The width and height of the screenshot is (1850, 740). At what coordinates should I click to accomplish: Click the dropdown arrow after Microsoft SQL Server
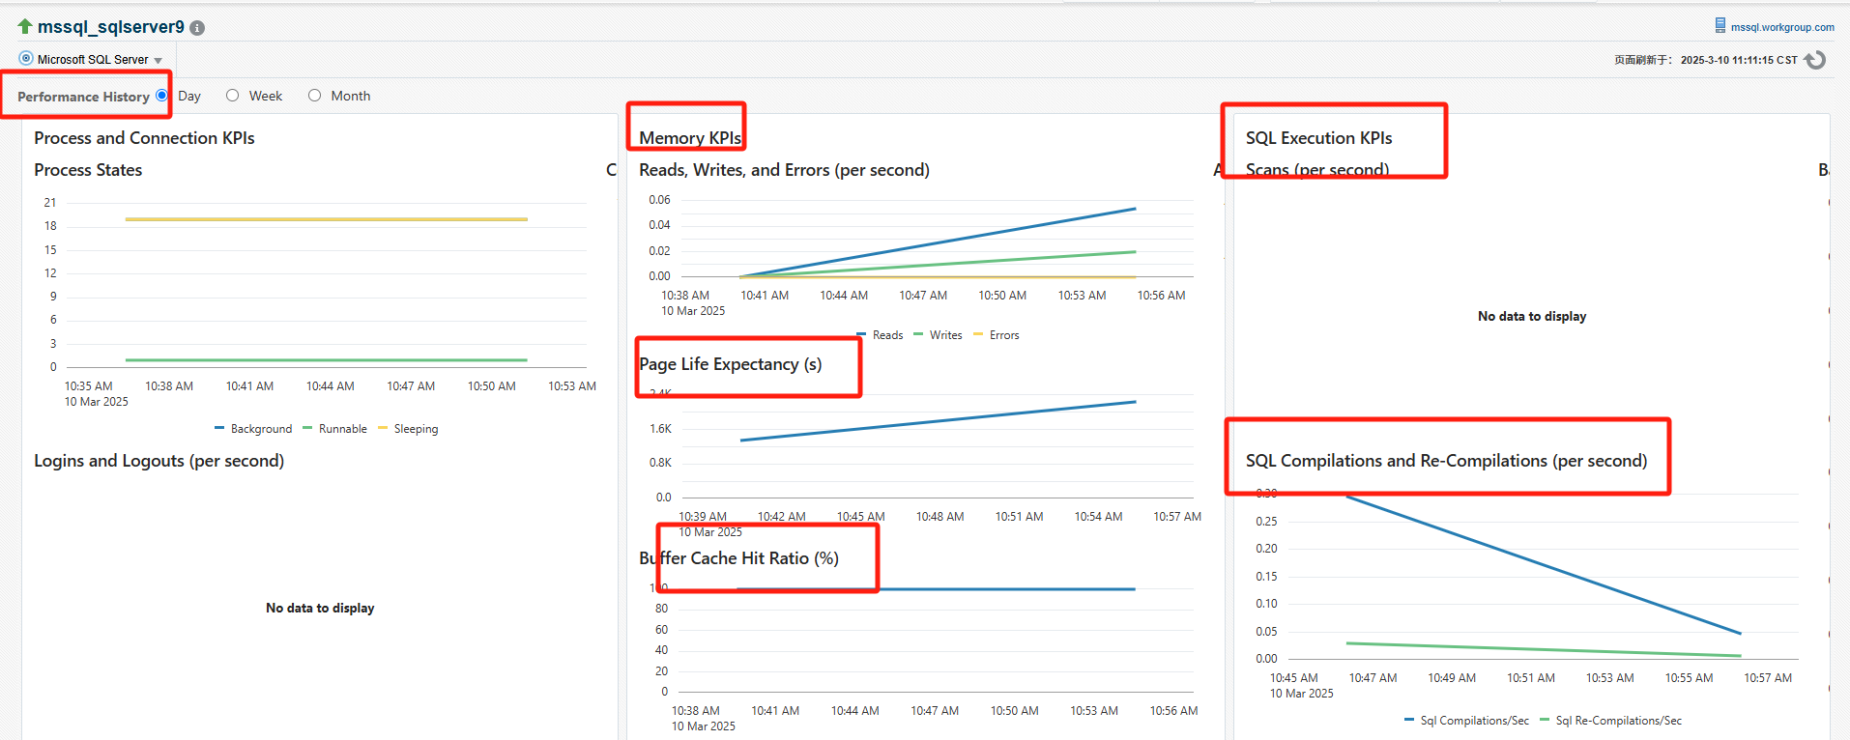pos(159,61)
